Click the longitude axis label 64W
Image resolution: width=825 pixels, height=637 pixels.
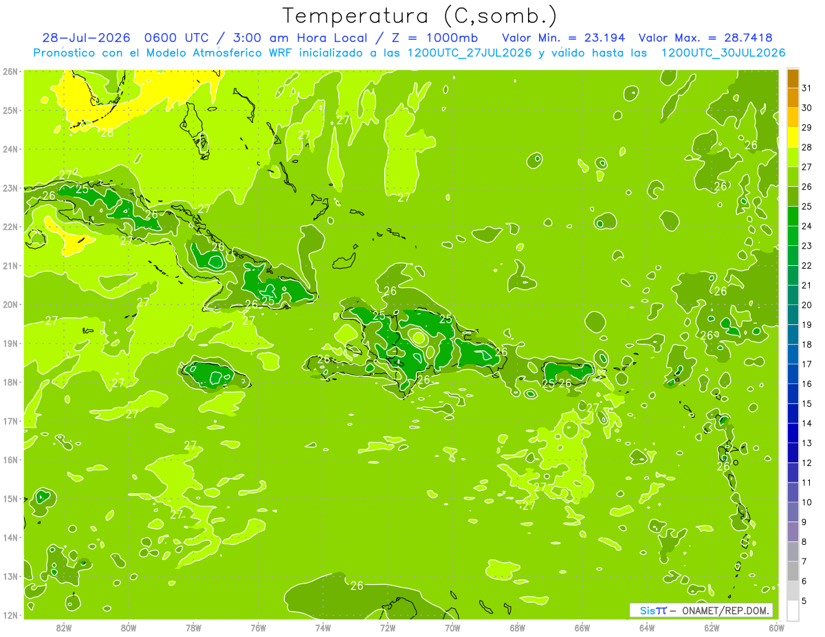647,627
